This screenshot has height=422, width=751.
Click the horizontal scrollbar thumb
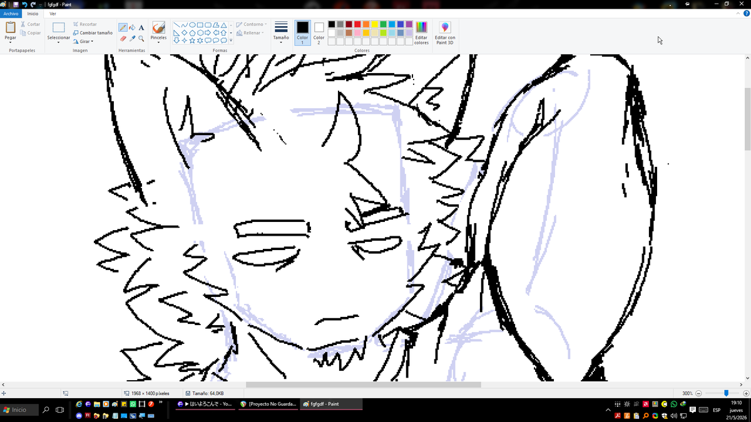click(x=363, y=384)
